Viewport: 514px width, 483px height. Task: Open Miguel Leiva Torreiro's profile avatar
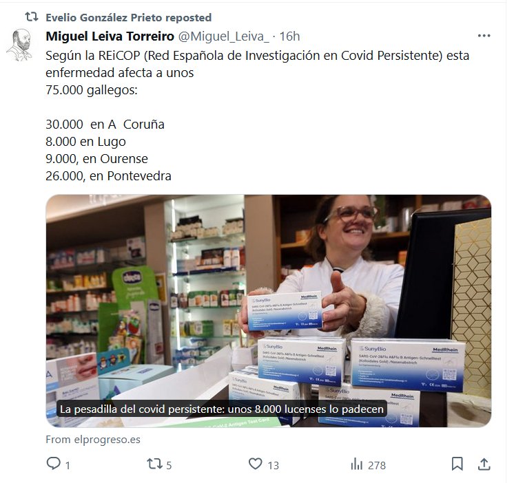coord(20,45)
